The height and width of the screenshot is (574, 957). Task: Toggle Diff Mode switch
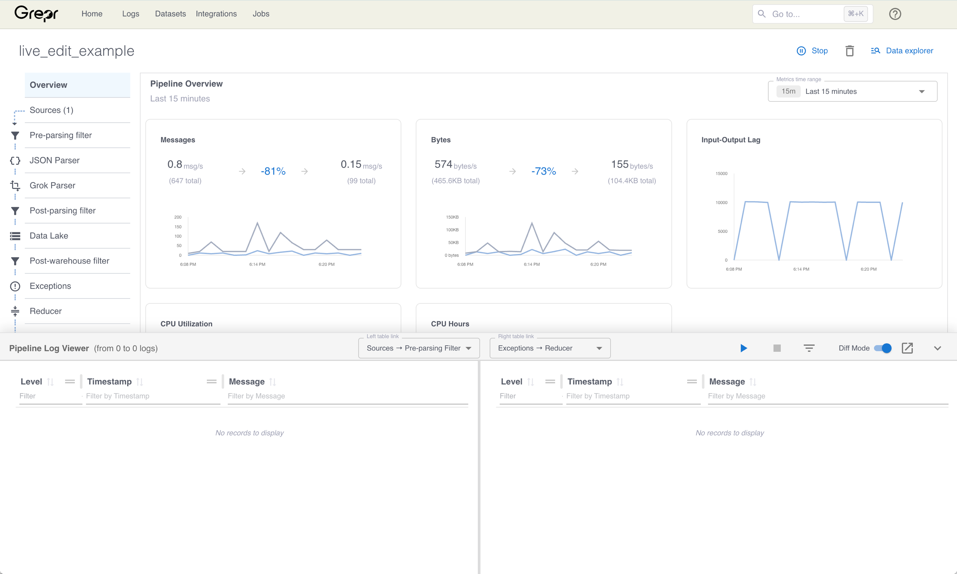[x=883, y=348]
